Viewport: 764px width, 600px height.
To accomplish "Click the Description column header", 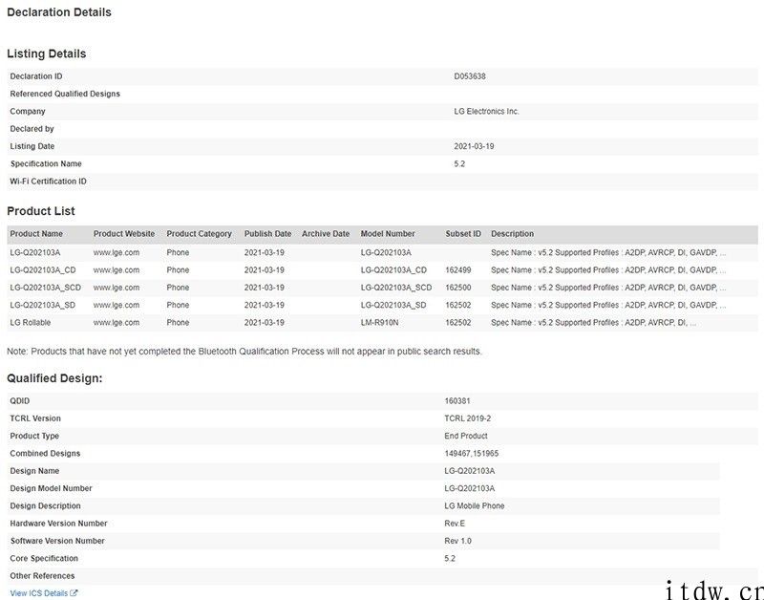I will click(x=512, y=234).
